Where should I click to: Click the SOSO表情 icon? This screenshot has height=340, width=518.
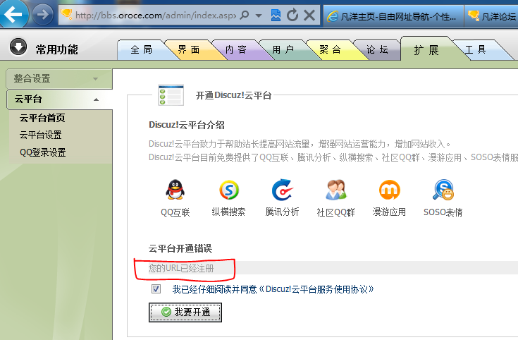click(x=443, y=190)
